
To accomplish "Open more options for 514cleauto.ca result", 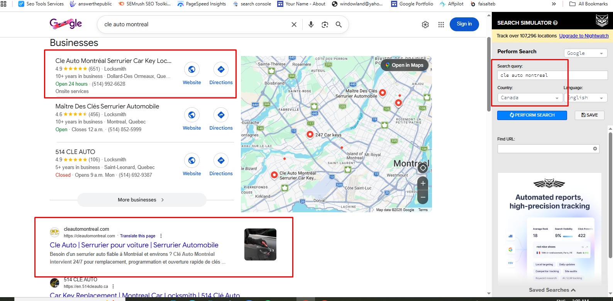I will pyautogui.click(x=113, y=286).
